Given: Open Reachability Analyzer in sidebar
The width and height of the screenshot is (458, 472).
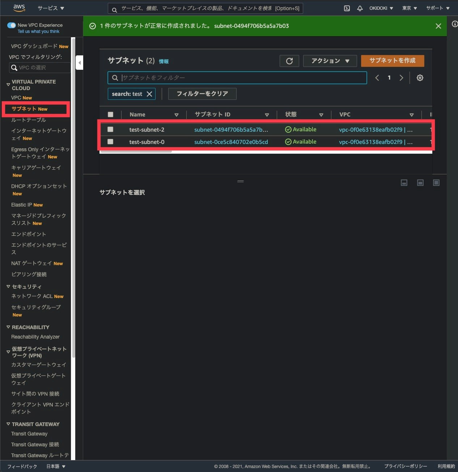Looking at the screenshot, I should (35, 337).
